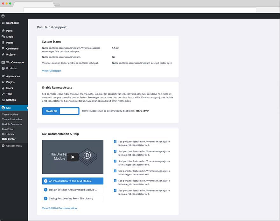Click play icon beside Design Settings item
The width and height of the screenshot is (280, 221).
pos(46,190)
